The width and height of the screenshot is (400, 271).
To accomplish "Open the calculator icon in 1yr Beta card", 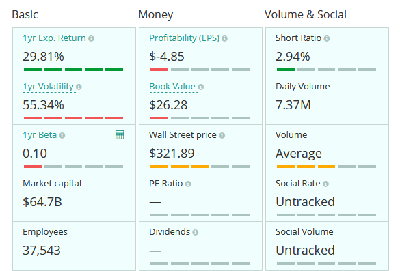I will [x=120, y=134].
